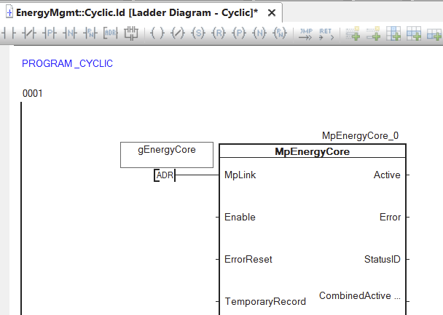Select the ADR contact on MpLink
This screenshot has height=315, width=443.
pos(165,175)
